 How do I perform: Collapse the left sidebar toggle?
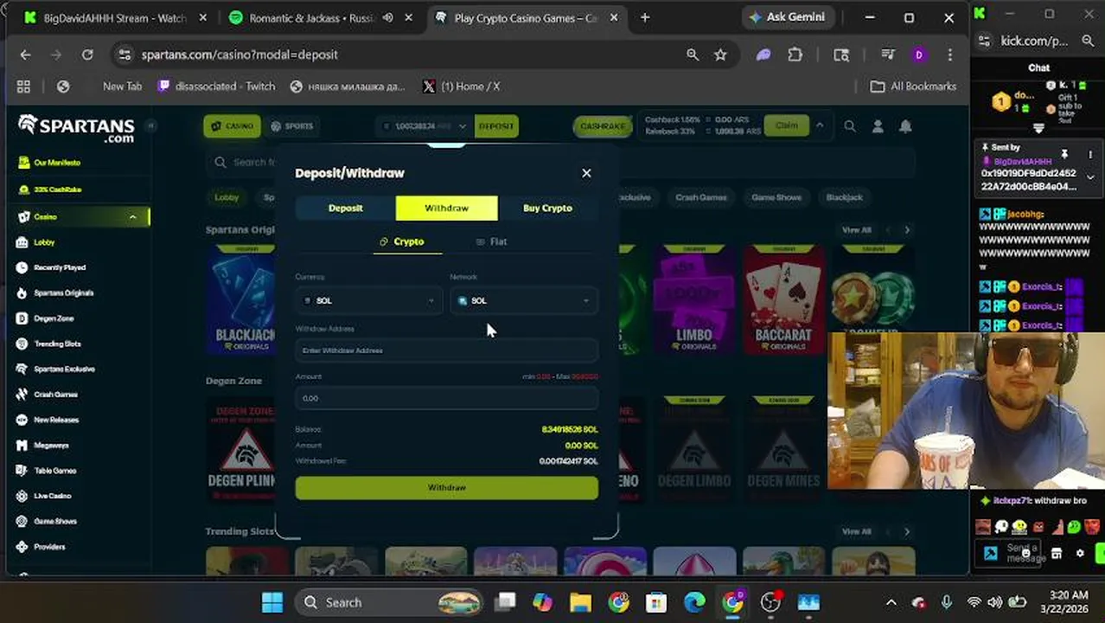tap(150, 125)
